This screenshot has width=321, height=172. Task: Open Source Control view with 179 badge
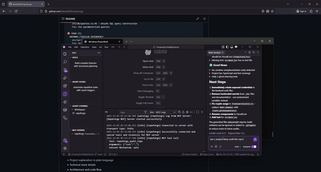tap(65, 70)
